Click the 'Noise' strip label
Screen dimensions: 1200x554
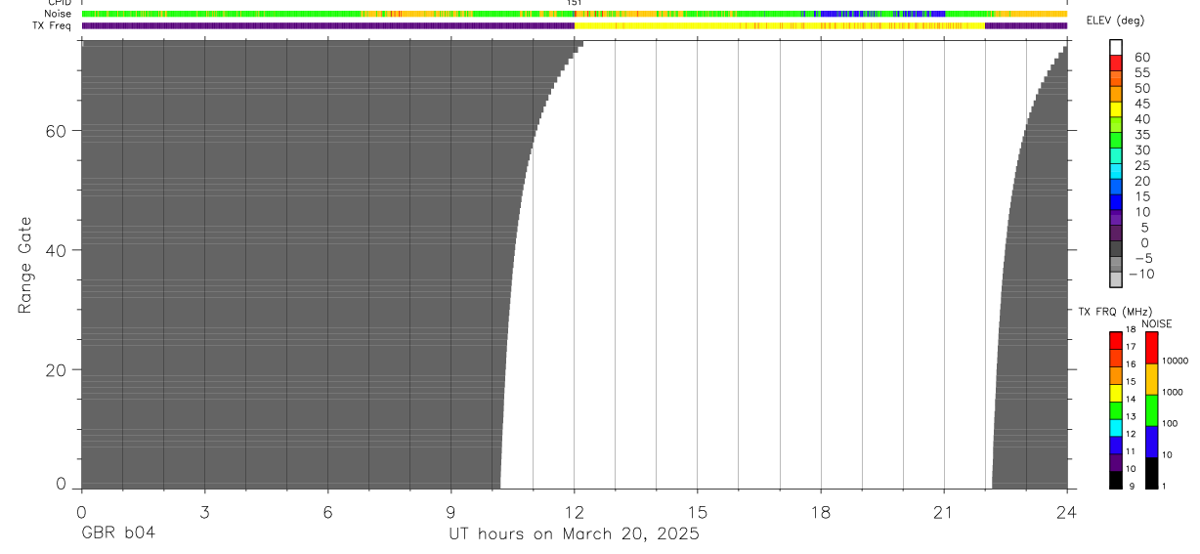[57, 14]
